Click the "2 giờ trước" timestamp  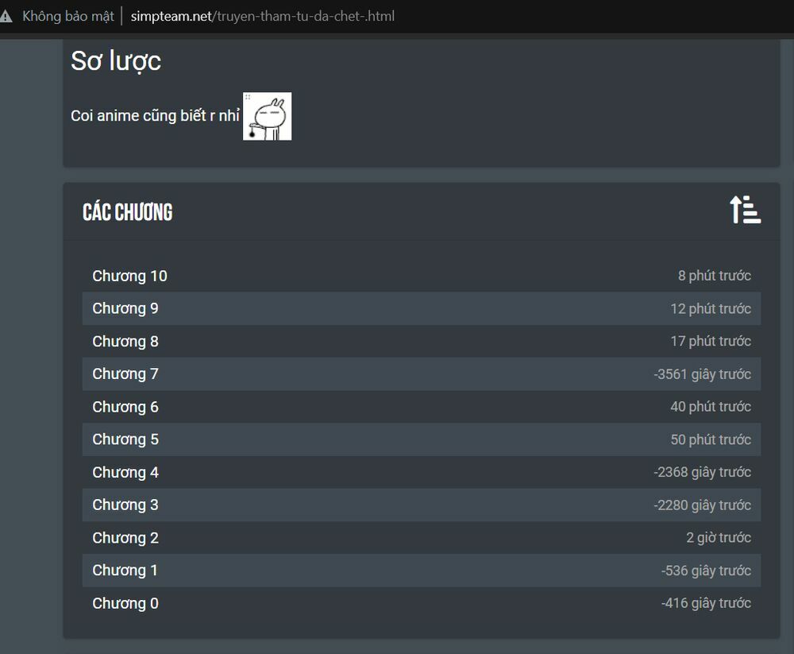click(719, 538)
